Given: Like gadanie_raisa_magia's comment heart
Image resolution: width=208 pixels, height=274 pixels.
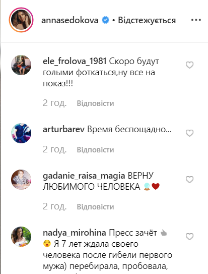Looking at the screenshot, I should [189, 180].
